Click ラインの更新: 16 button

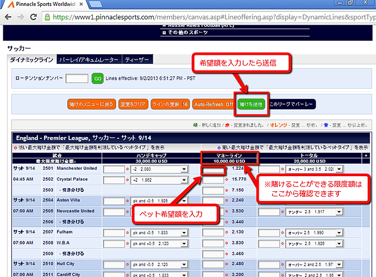(170, 104)
